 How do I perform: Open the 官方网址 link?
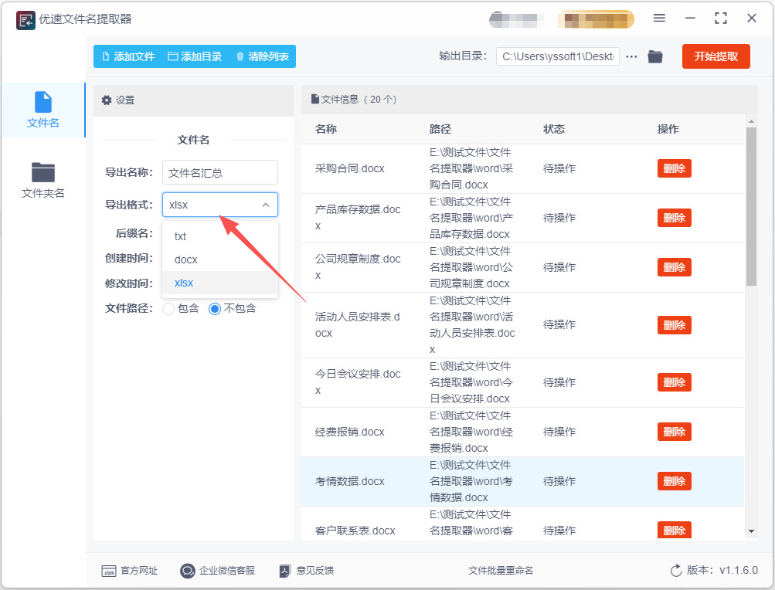[130, 571]
